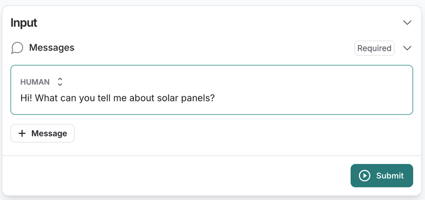Click the play circle icon in Submit

(365, 176)
